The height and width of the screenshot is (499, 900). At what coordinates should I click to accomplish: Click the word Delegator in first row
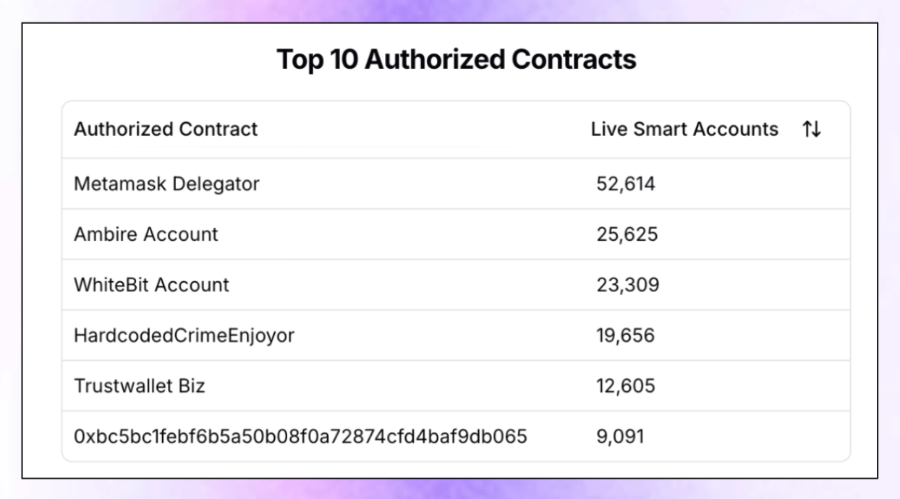(x=215, y=184)
